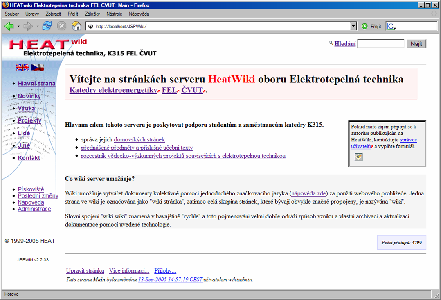This screenshot has height=300, width=441.
Task: Click the green Back arrow button
Action: tap(9, 26)
